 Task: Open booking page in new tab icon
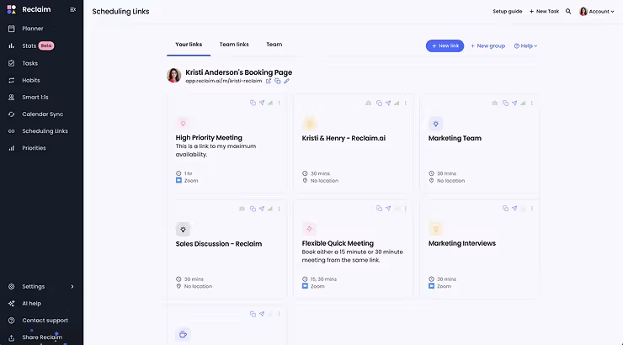tap(269, 81)
